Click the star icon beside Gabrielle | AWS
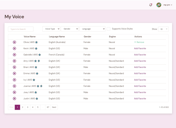The image size is (176, 128). (x=40, y=55)
